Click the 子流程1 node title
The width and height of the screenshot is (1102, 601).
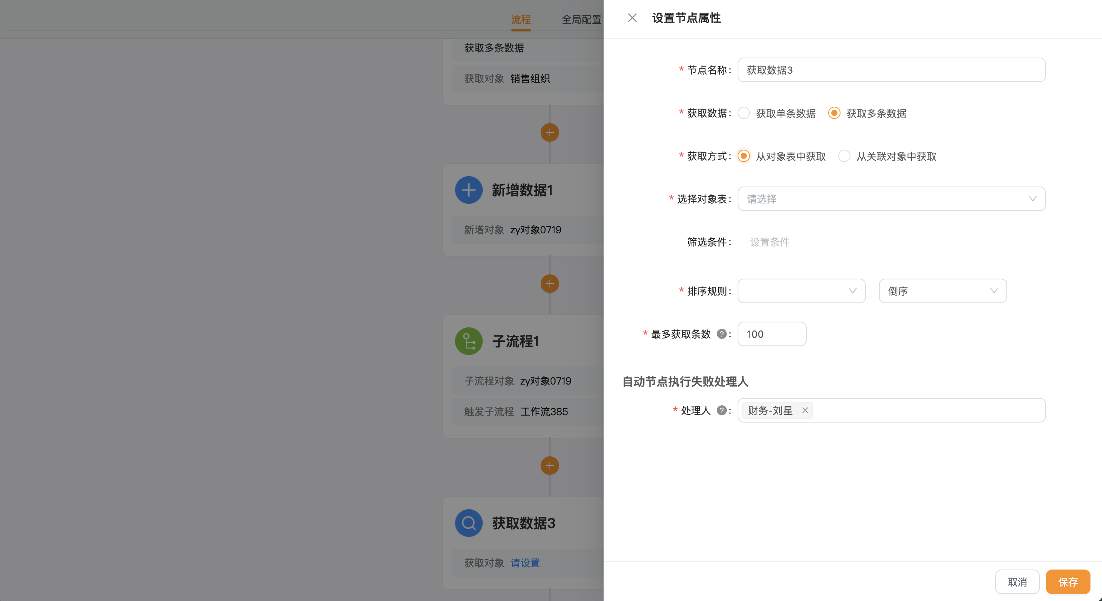click(516, 341)
